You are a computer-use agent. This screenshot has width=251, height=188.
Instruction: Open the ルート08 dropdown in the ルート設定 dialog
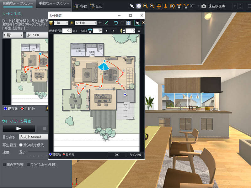coord(85,23)
